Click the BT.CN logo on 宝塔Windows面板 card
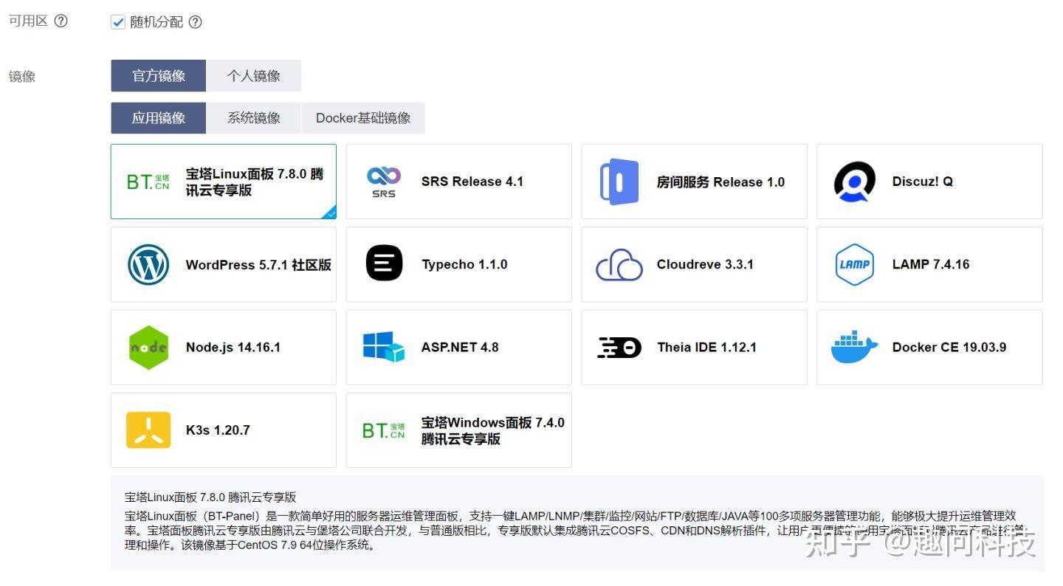1063x586 pixels. click(384, 430)
